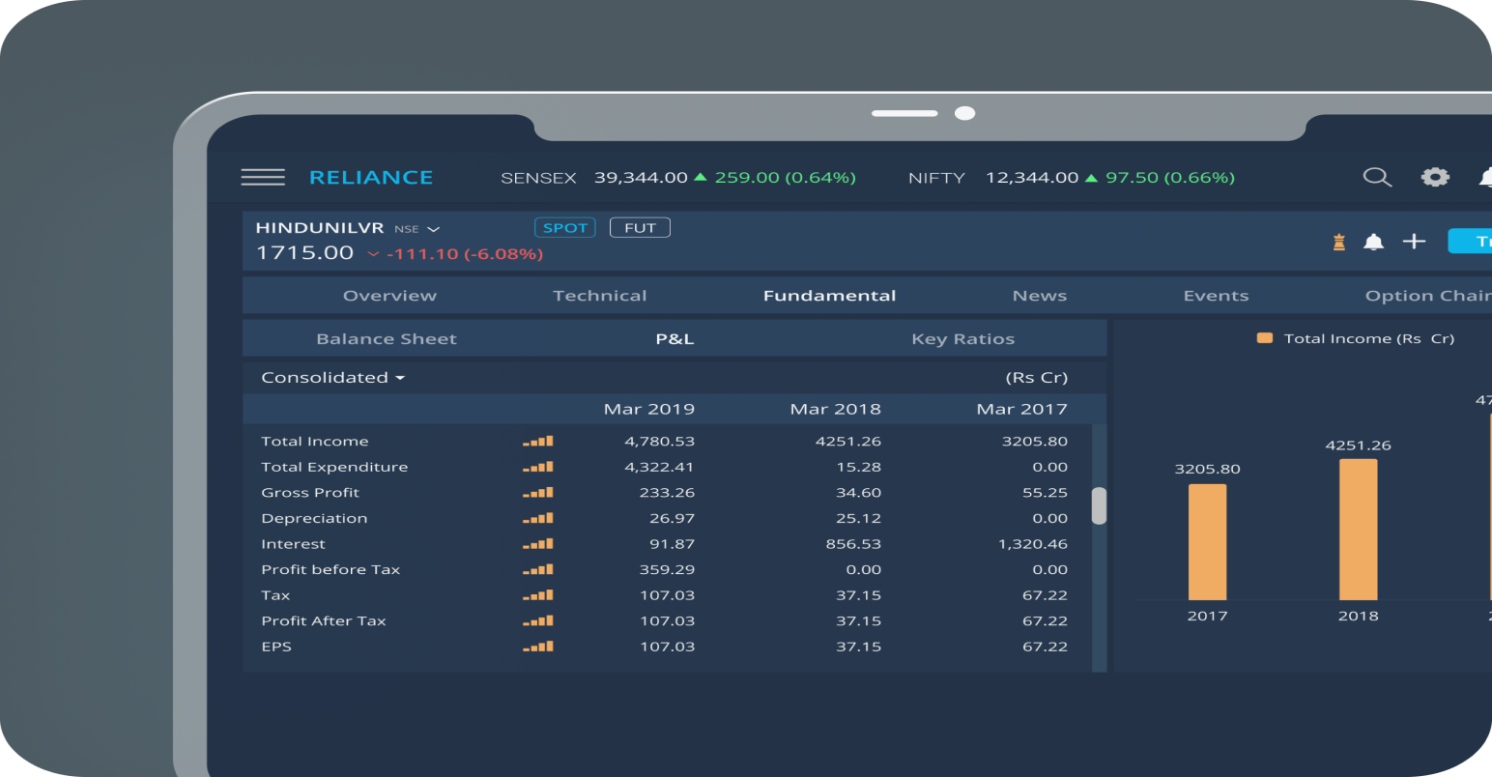This screenshot has width=1492, height=777.
Task: Open Consolidated dropdown
Action: click(x=332, y=378)
